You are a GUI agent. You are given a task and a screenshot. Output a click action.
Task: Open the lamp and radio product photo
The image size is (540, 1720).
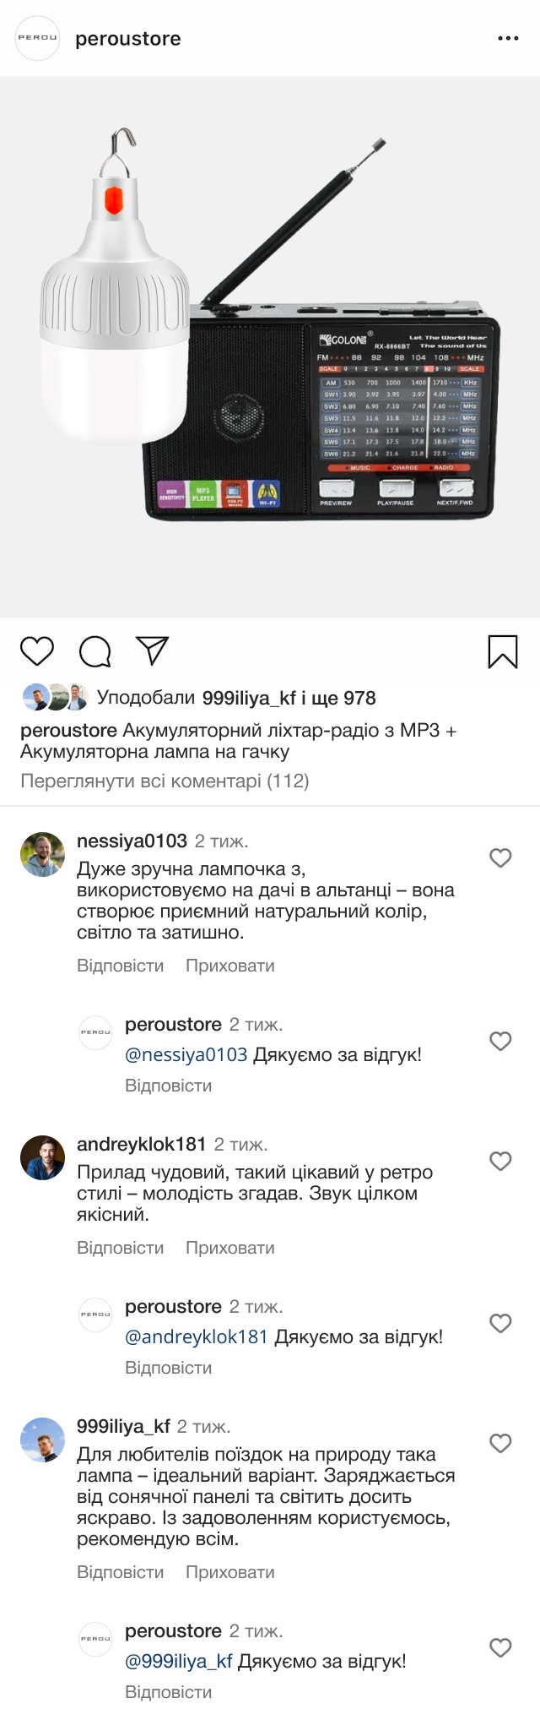[270, 346]
